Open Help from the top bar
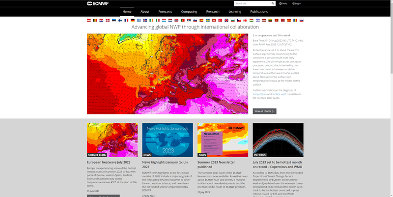The image size is (393, 197). [283, 3]
